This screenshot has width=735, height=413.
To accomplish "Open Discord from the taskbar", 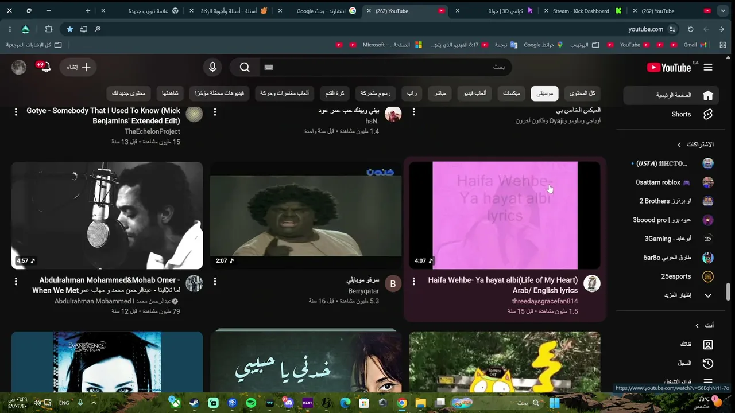I will click(288, 403).
